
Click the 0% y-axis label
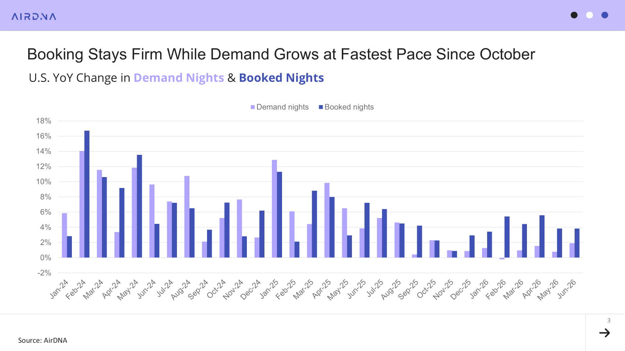tap(46, 258)
